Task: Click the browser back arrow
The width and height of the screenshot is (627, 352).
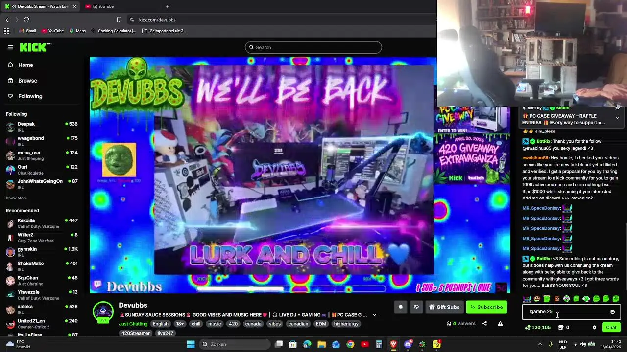Action: click(x=7, y=20)
